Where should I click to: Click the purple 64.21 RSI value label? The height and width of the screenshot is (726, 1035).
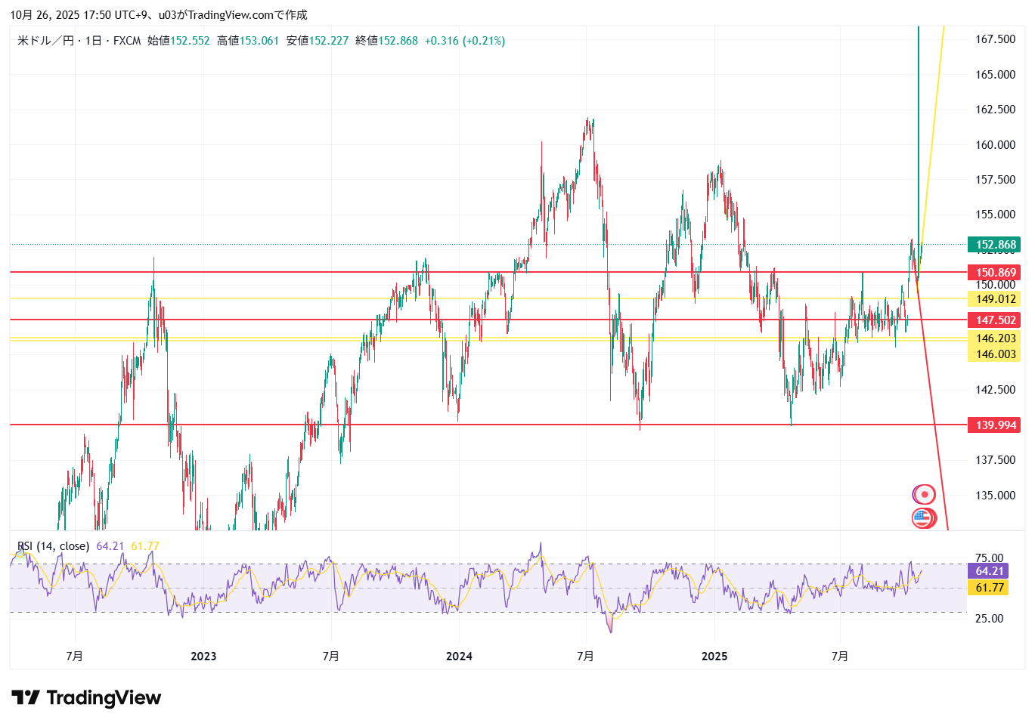pyautogui.click(x=988, y=571)
